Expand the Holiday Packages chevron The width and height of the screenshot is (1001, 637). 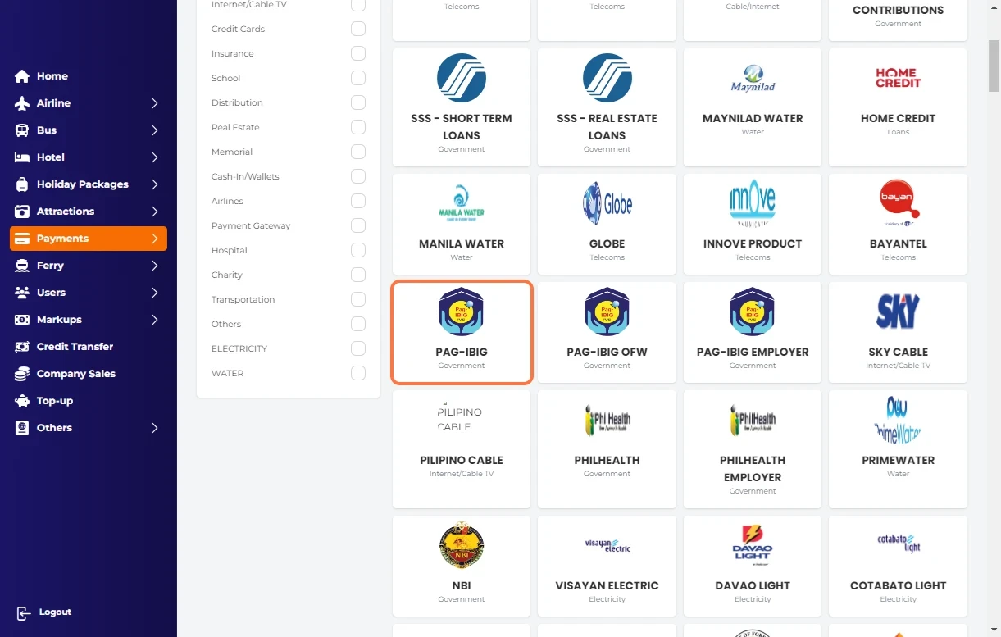(154, 184)
